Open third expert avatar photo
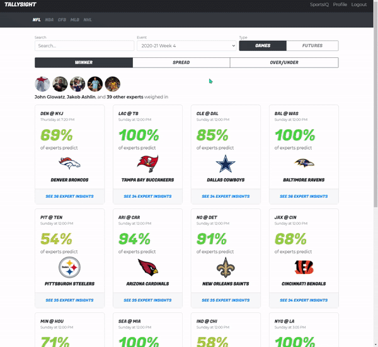 [77, 84]
